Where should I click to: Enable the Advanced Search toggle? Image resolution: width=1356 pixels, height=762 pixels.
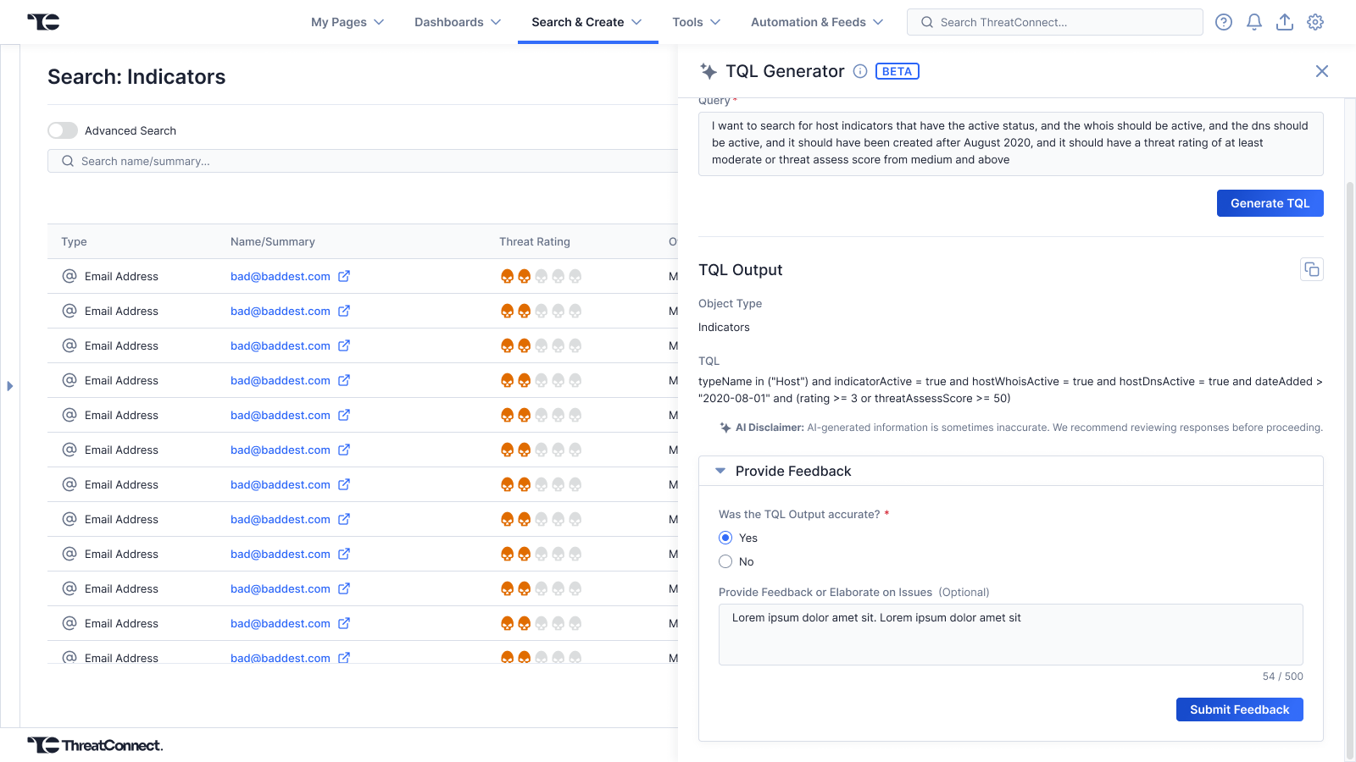(63, 130)
